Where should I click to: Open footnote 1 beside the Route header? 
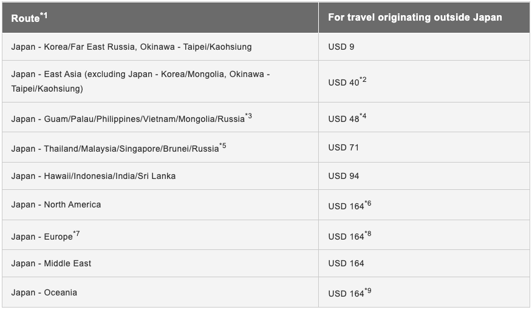pos(44,15)
